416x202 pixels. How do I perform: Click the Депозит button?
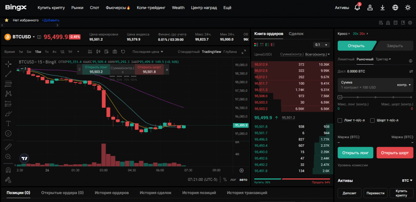coord(349,193)
